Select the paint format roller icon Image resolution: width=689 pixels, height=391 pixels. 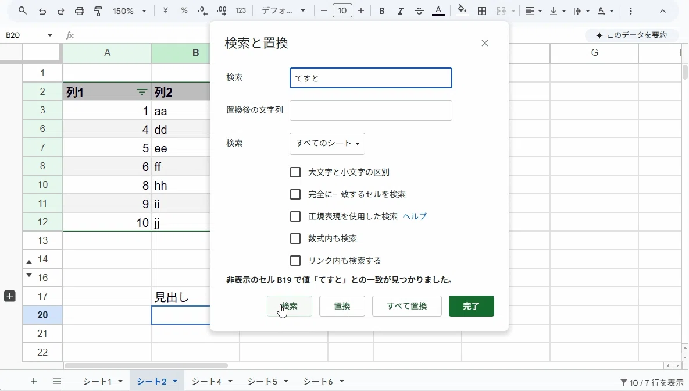coord(98,11)
